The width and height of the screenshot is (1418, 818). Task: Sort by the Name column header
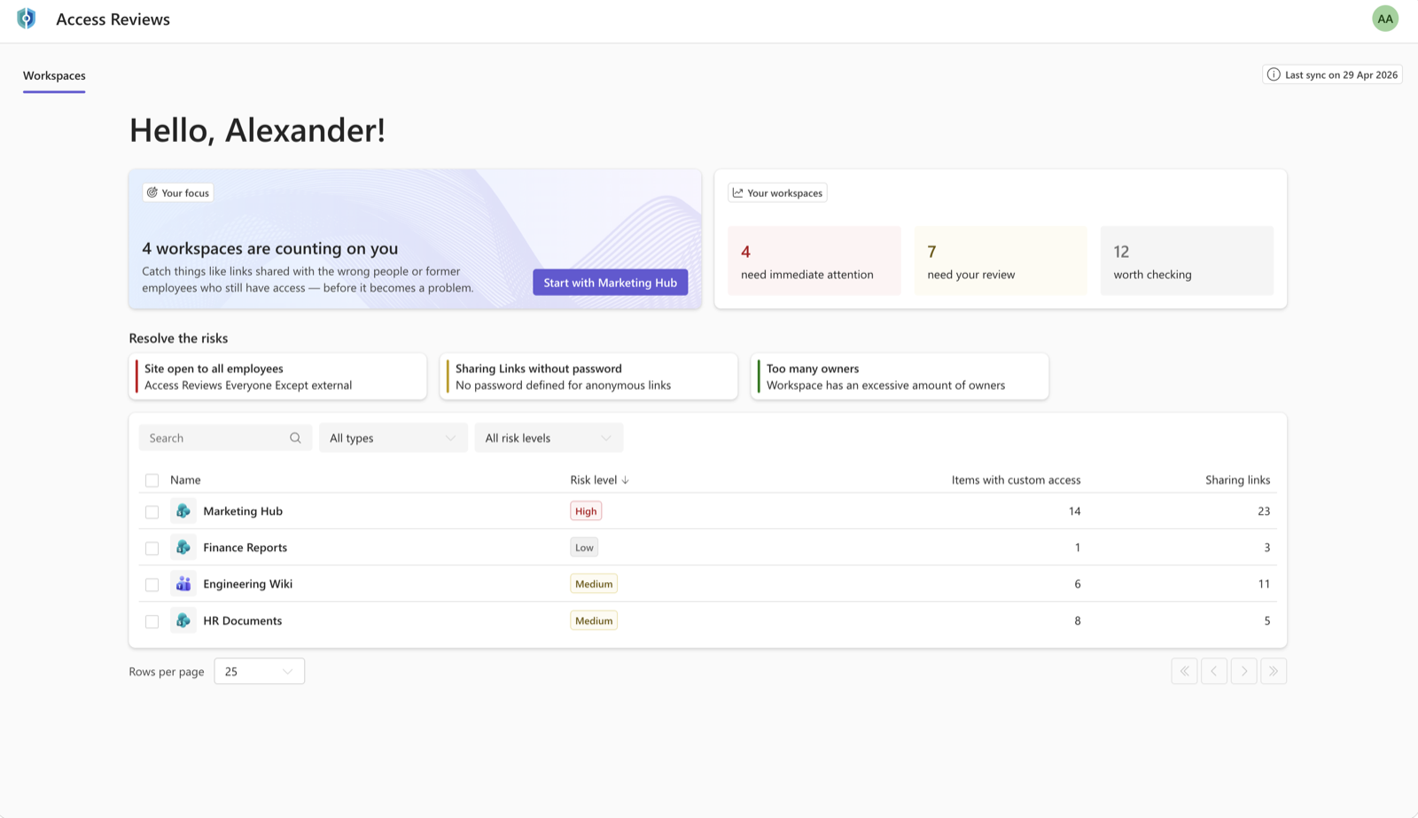point(185,480)
